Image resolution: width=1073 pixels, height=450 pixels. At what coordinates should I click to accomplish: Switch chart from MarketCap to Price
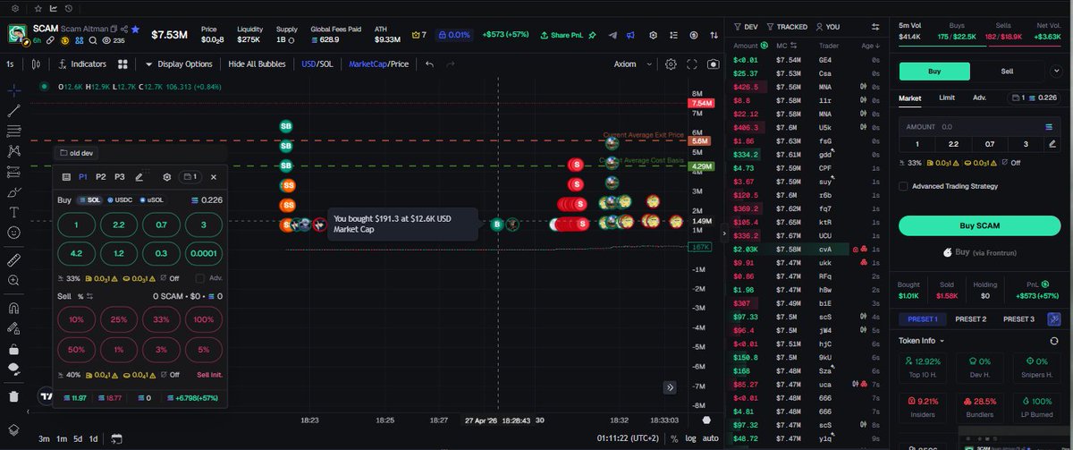[400, 64]
